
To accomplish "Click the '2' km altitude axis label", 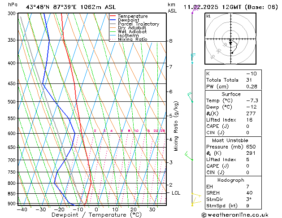I will tap(171, 185).
